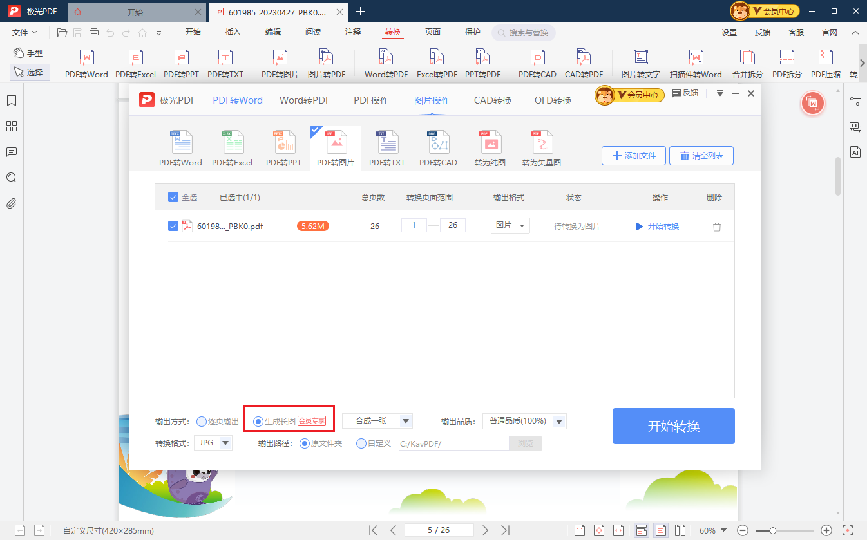Switch to the 注释 ribbon tab
The image size is (867, 540).
[353, 32]
